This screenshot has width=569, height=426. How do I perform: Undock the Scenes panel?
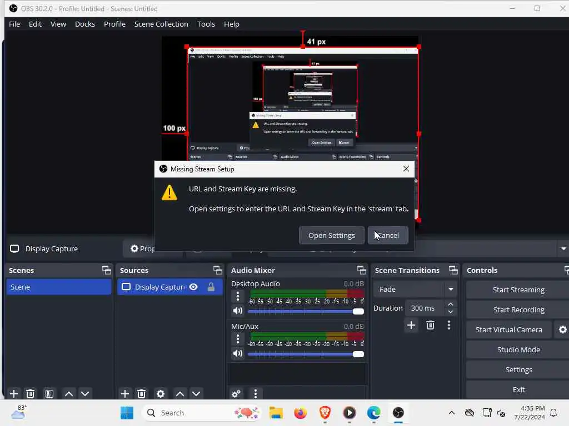(x=106, y=270)
